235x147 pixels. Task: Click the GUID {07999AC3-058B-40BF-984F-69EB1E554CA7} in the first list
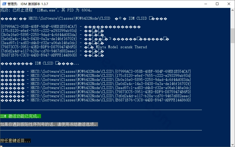[39, 27]
